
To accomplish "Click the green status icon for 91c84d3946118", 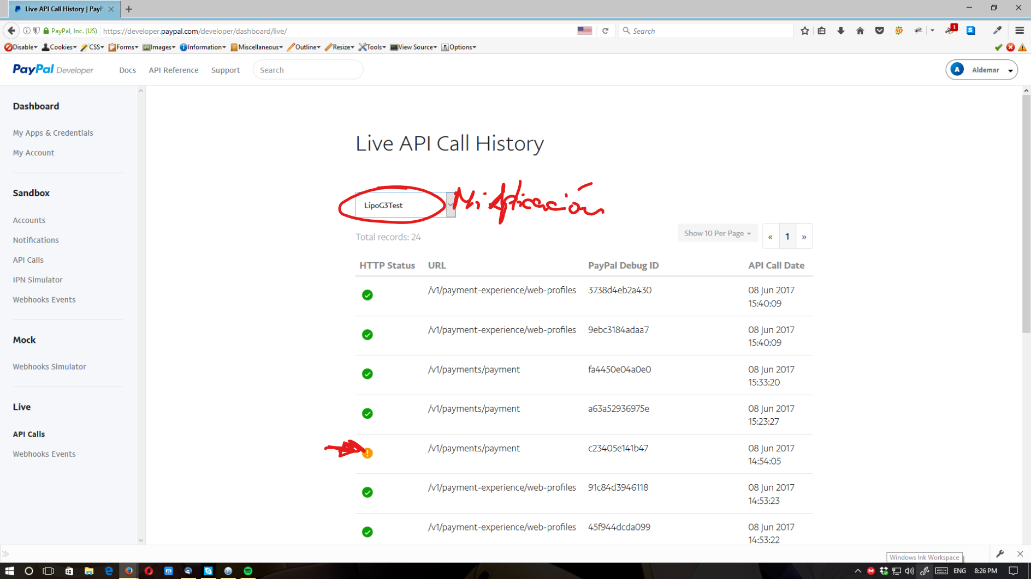I will [x=368, y=492].
